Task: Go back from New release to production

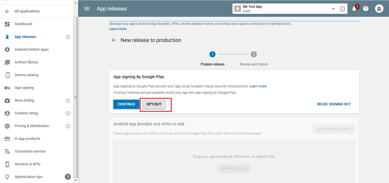Action: click(x=114, y=40)
